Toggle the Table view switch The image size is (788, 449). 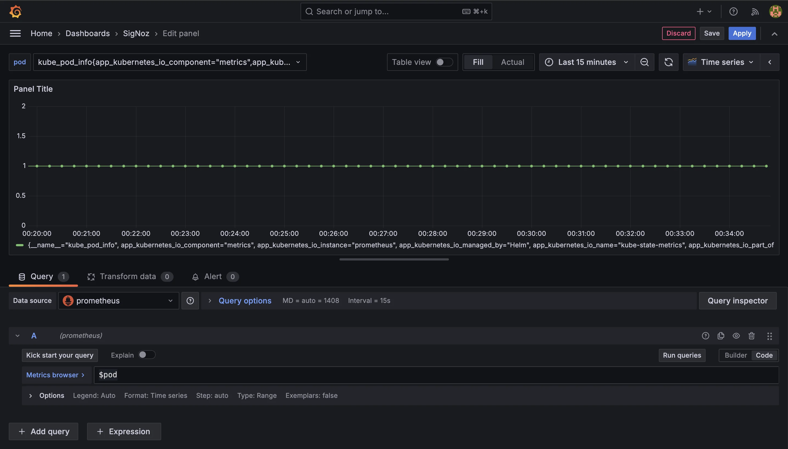444,62
